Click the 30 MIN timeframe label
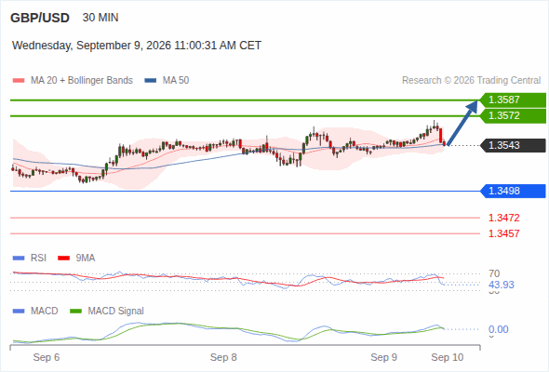This screenshot has height=372, width=549. (100, 18)
